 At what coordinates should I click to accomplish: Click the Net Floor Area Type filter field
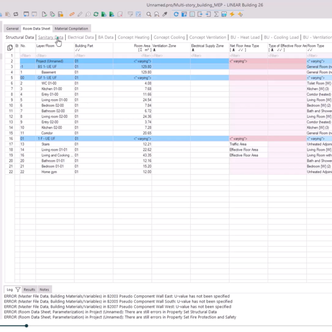click(x=248, y=55)
